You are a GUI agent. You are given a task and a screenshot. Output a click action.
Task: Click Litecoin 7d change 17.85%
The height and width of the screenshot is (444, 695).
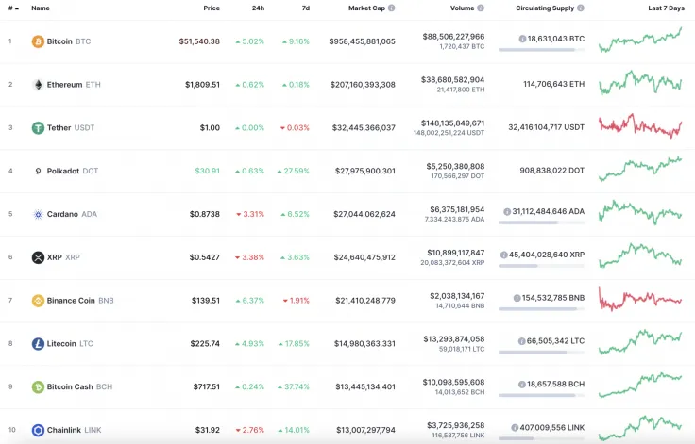pyautogui.click(x=294, y=343)
